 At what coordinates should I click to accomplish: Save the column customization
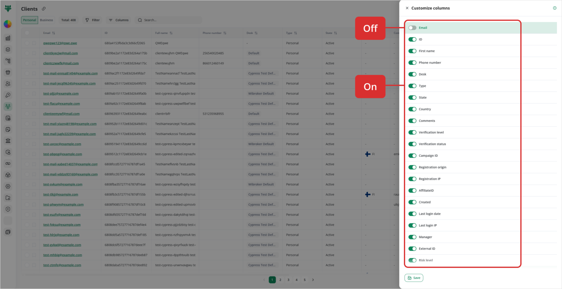tap(414, 278)
